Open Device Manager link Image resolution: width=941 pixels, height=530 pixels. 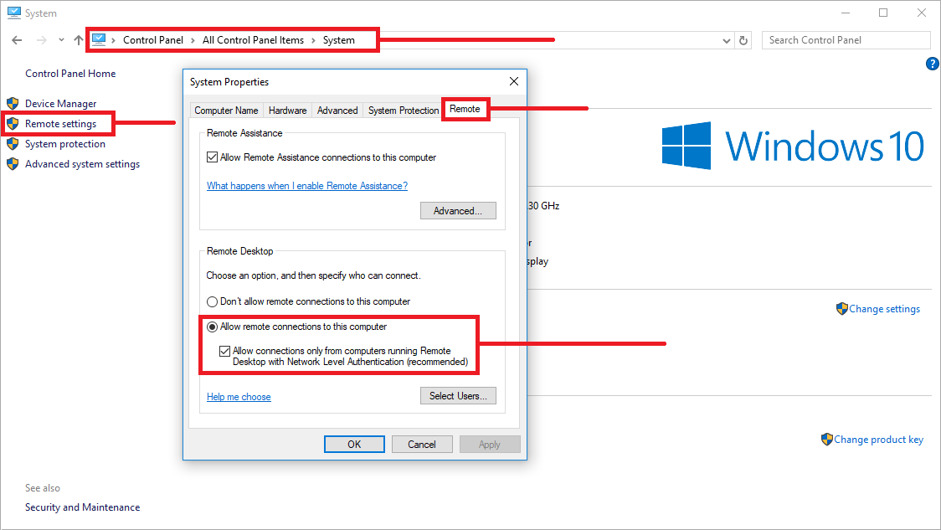60,103
